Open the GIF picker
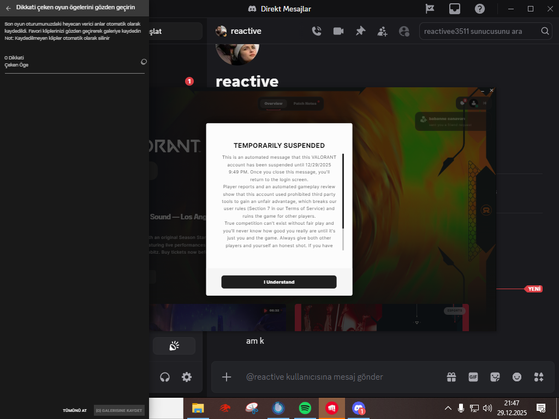Screen dimensions: 559x419 (x=473, y=377)
